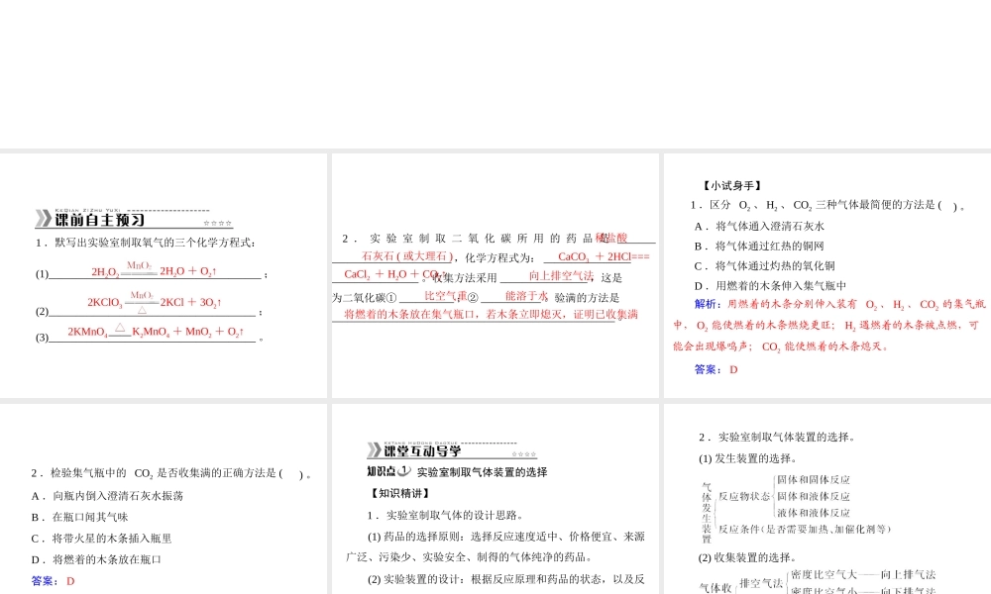Click the heading 课堂互动导学
The image size is (991, 594).
tap(423, 451)
